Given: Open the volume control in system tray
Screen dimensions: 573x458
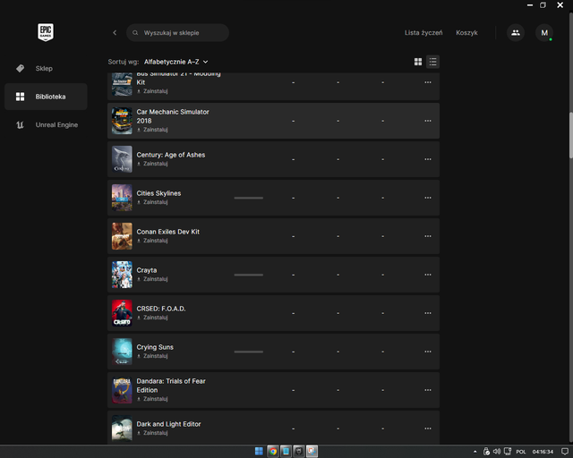Looking at the screenshot, I should coord(497,452).
